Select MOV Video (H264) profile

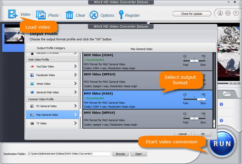tap(148, 61)
